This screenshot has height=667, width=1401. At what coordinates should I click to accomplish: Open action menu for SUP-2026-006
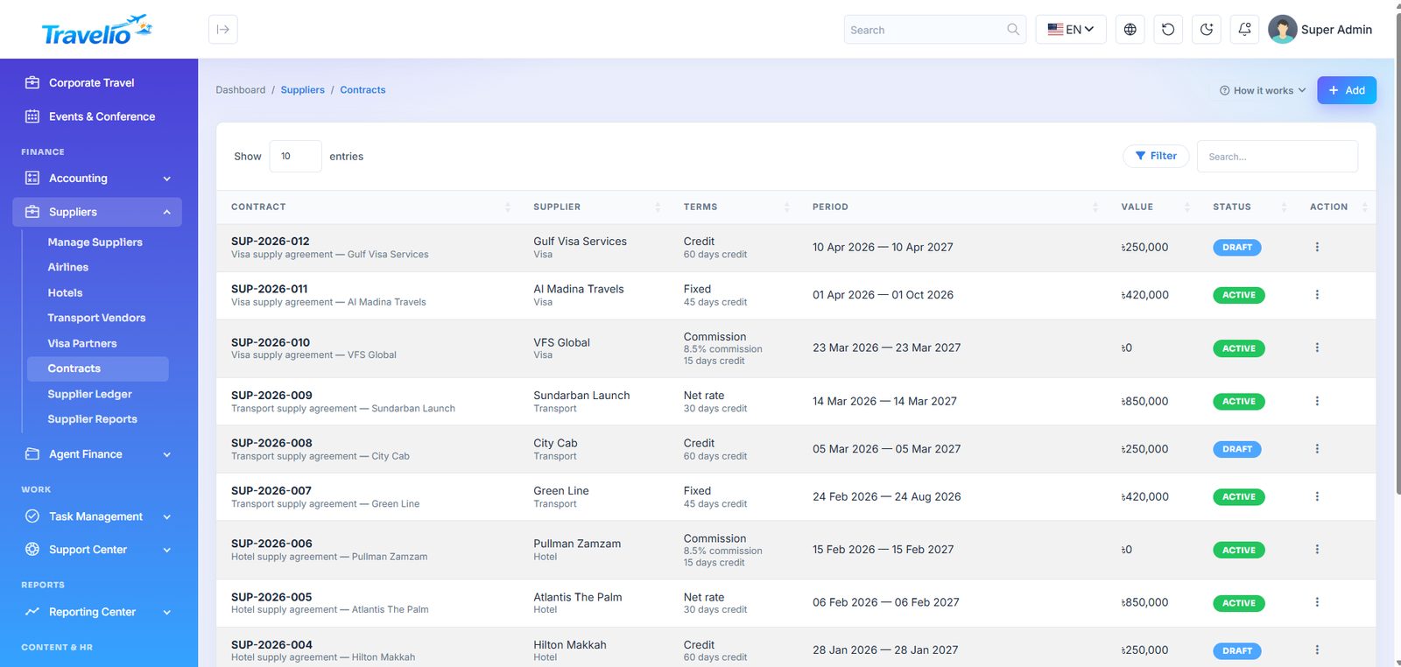click(1317, 550)
